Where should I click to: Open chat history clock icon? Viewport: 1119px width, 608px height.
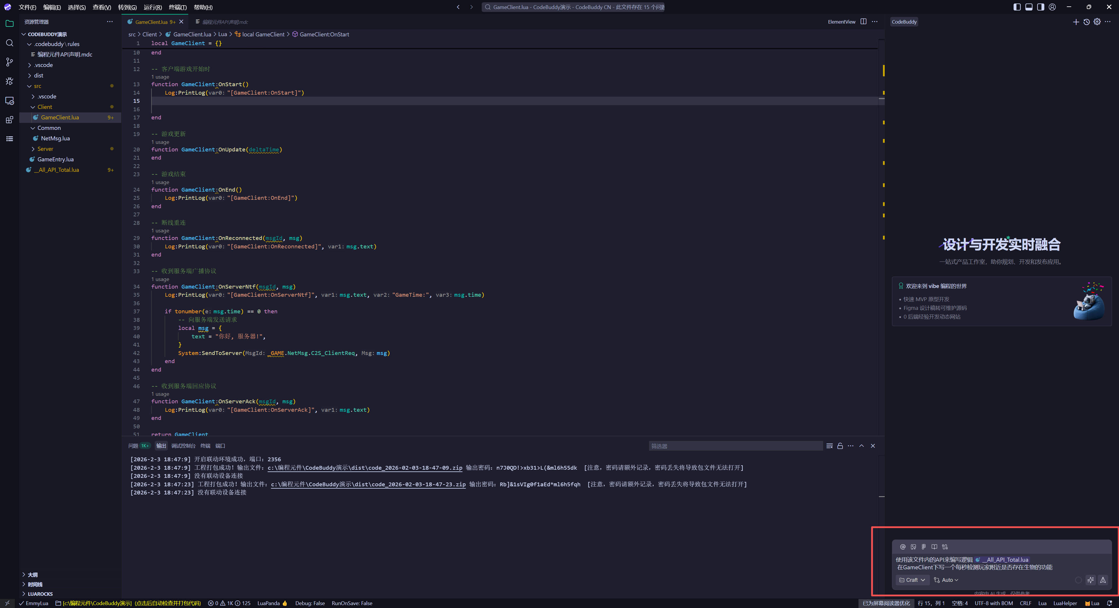pyautogui.click(x=1086, y=22)
